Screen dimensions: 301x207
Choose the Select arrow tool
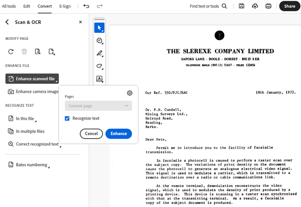[99, 28]
